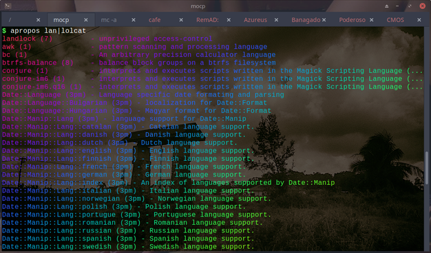The width and height of the screenshot is (431, 253).
Task: Click the 'landlock (7)' entry
Action: click(x=28, y=38)
